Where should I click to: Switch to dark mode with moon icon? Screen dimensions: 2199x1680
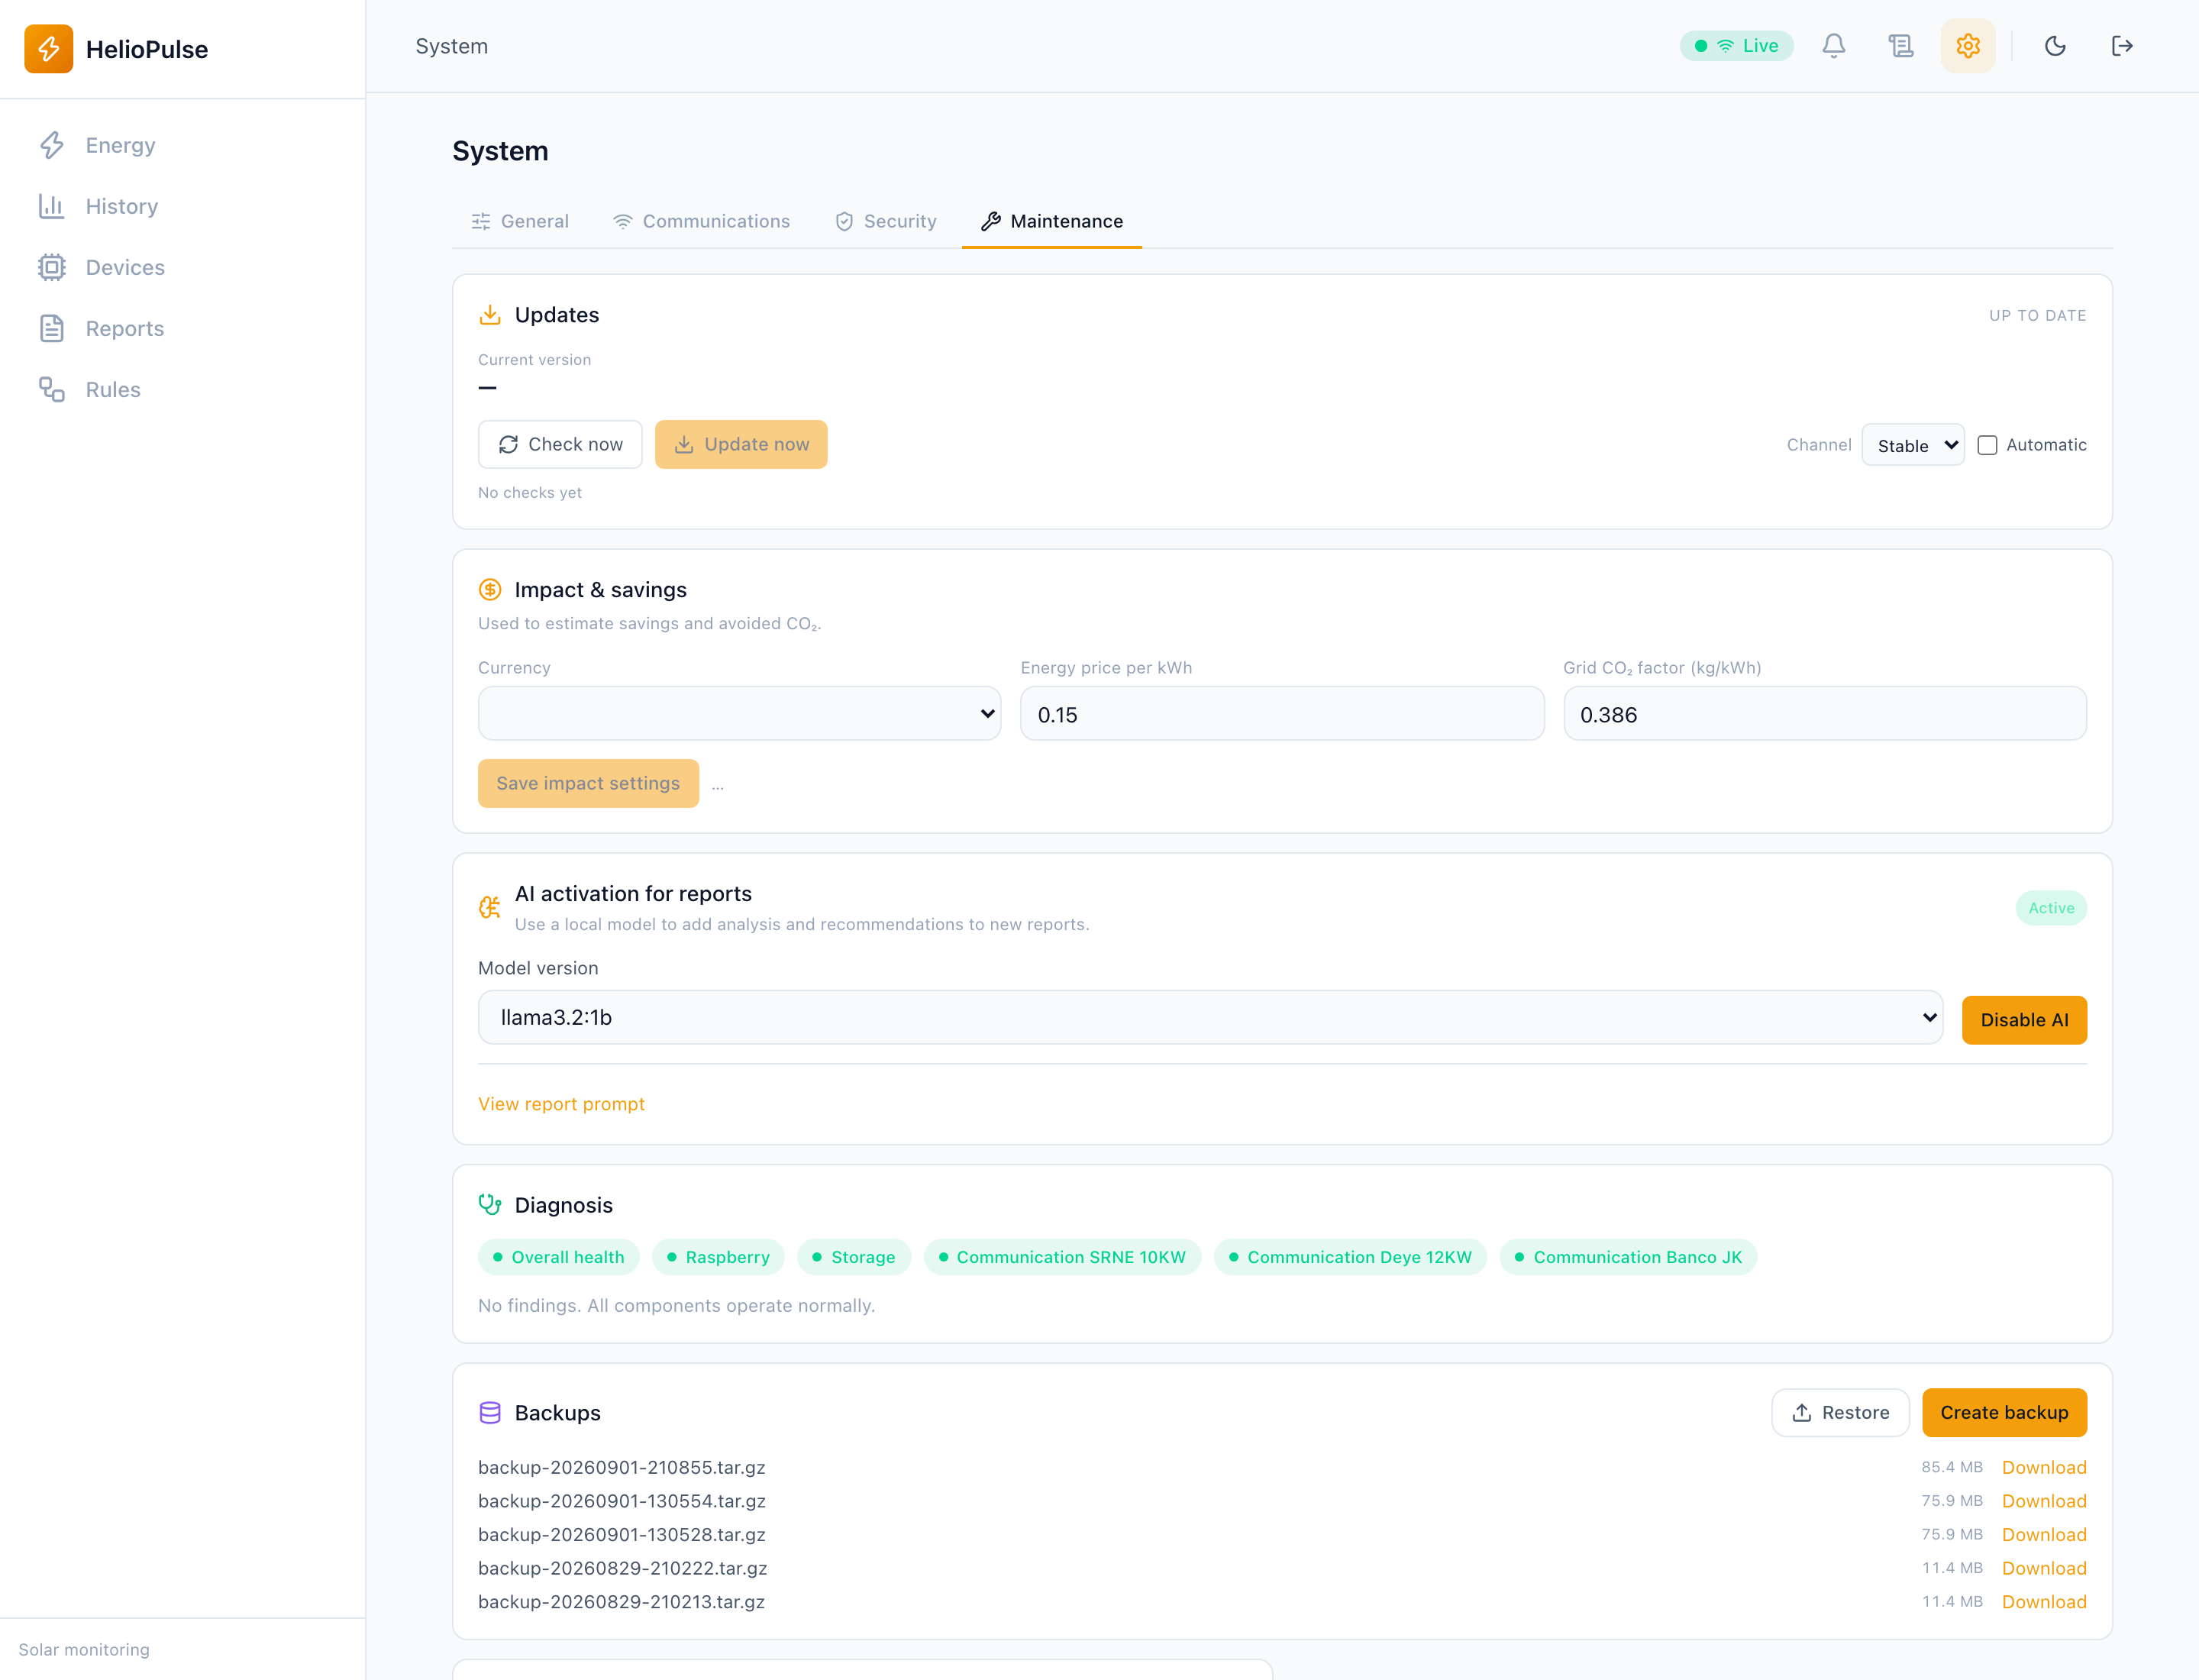(2054, 46)
